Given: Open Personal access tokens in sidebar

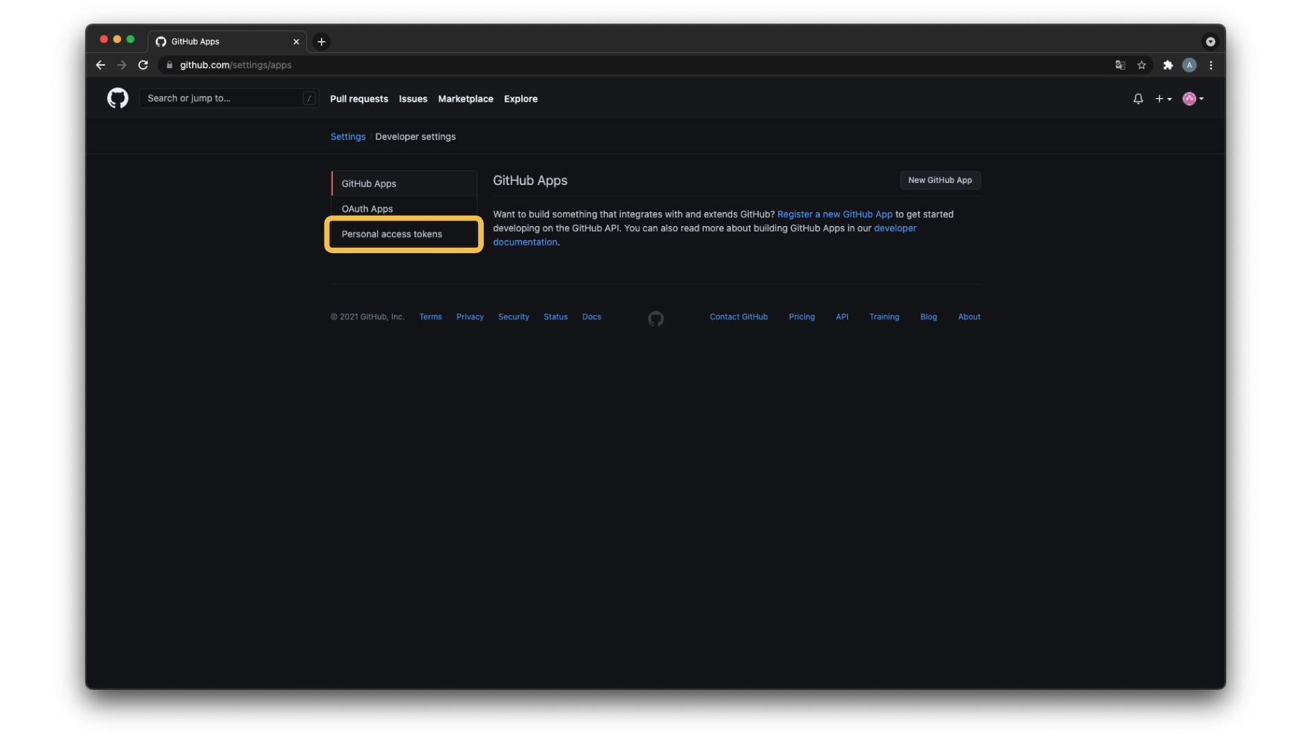Looking at the screenshot, I should [x=404, y=234].
